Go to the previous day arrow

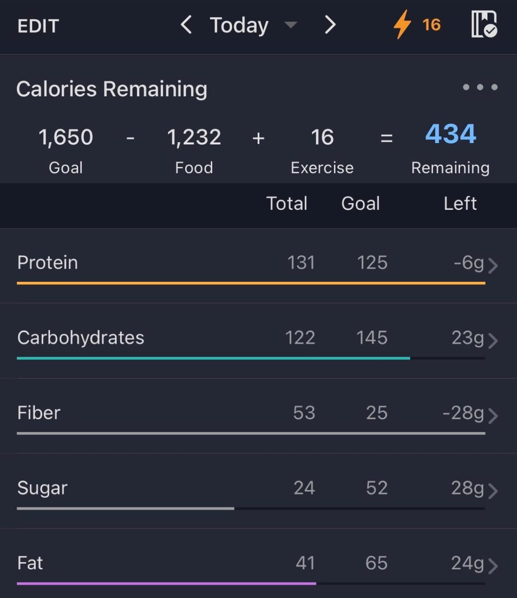186,25
